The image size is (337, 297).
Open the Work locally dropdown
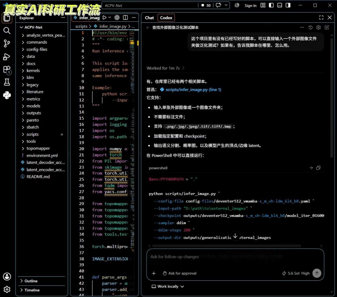point(168,286)
